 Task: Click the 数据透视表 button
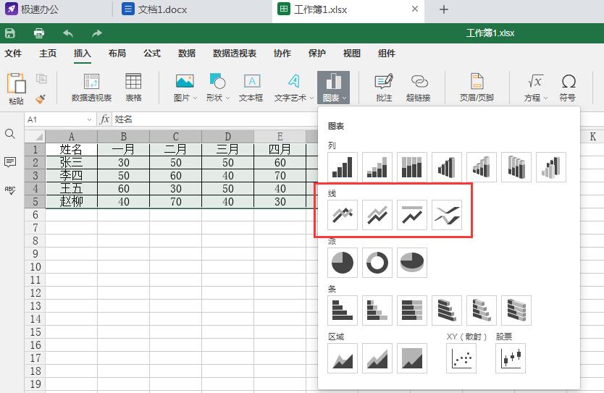(x=91, y=88)
